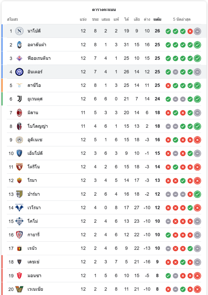Viewport: 208px width, 295px height.
Task: Click Atalanta's latest match win indicator
Action: 197,45
